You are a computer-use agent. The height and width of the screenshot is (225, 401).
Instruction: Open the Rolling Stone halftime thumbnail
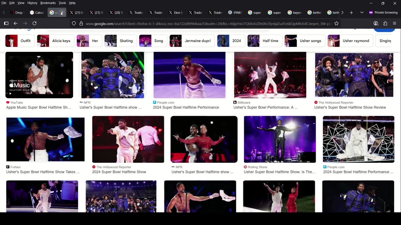pos(280,139)
